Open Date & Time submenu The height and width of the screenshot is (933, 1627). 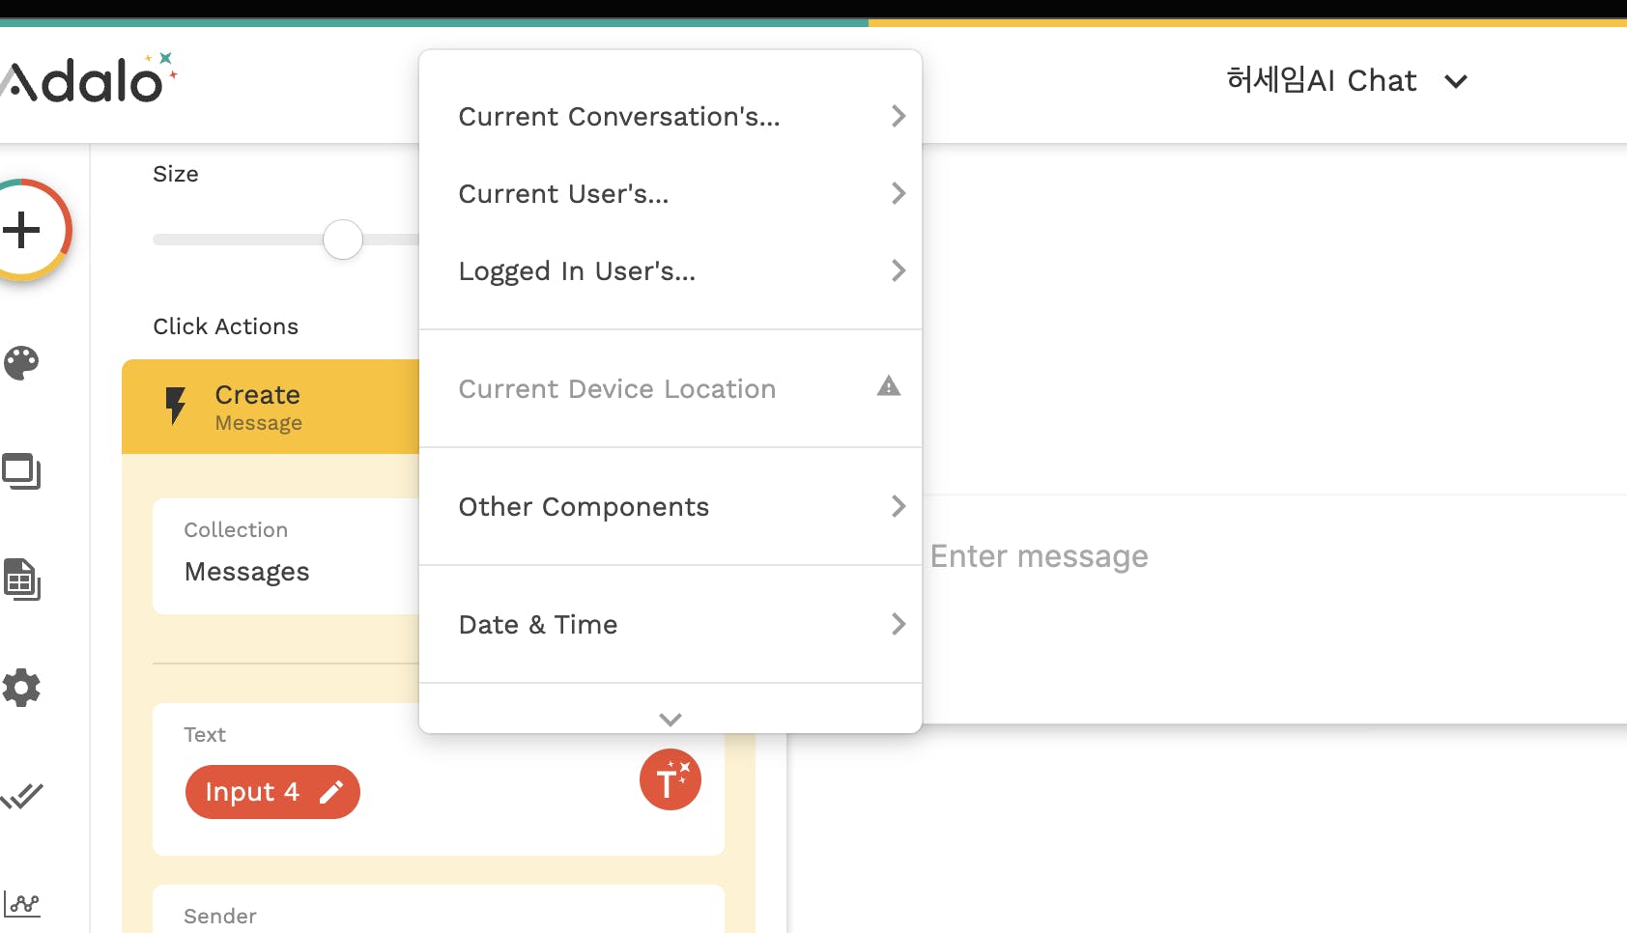(671, 625)
